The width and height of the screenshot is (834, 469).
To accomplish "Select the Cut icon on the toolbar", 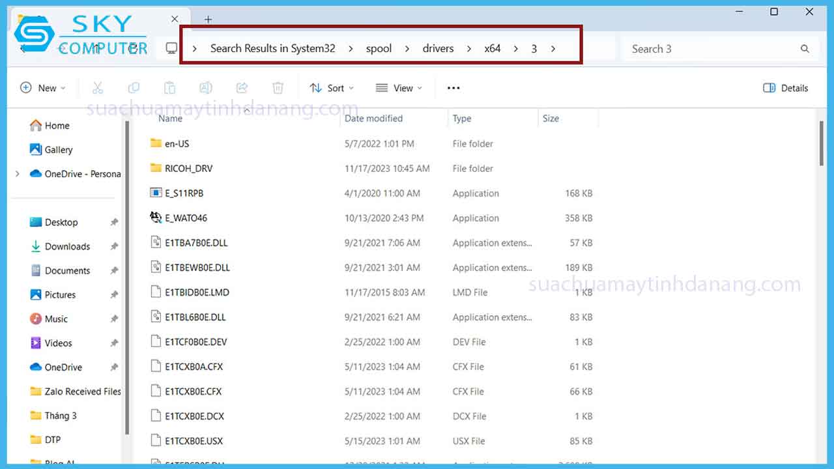I will 98,87.
